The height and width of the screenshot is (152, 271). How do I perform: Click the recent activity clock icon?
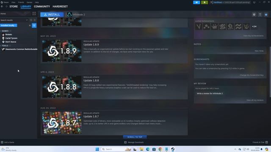click(x=31, y=20)
